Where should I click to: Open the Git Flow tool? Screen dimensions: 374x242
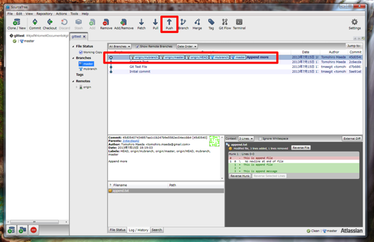224,24
